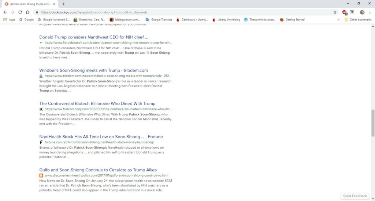Open the biblegateway.com bookmark

coord(125,20)
